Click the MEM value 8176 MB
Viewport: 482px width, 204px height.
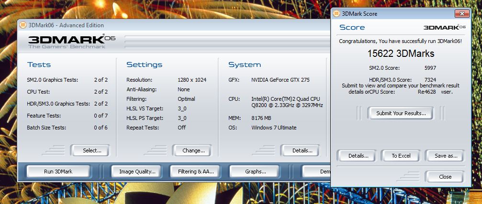coord(261,118)
